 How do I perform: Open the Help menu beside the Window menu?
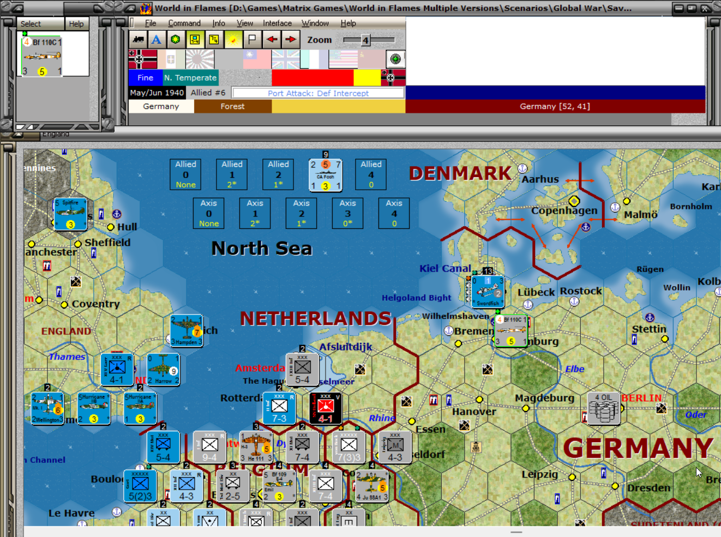click(349, 23)
